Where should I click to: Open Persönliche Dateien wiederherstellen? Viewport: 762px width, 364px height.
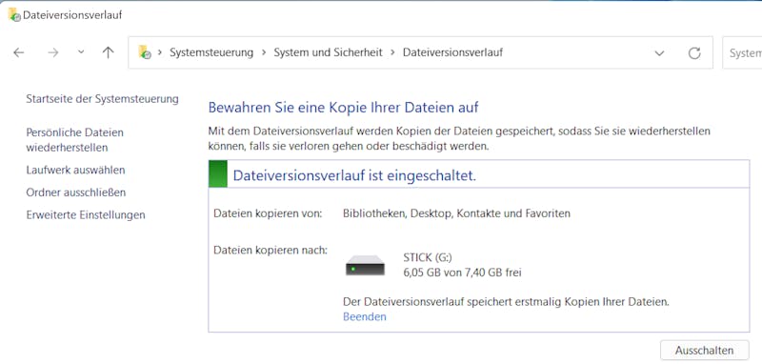pos(75,140)
